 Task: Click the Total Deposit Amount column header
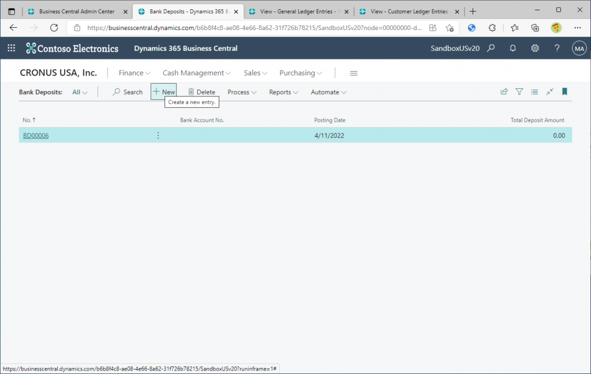(537, 120)
